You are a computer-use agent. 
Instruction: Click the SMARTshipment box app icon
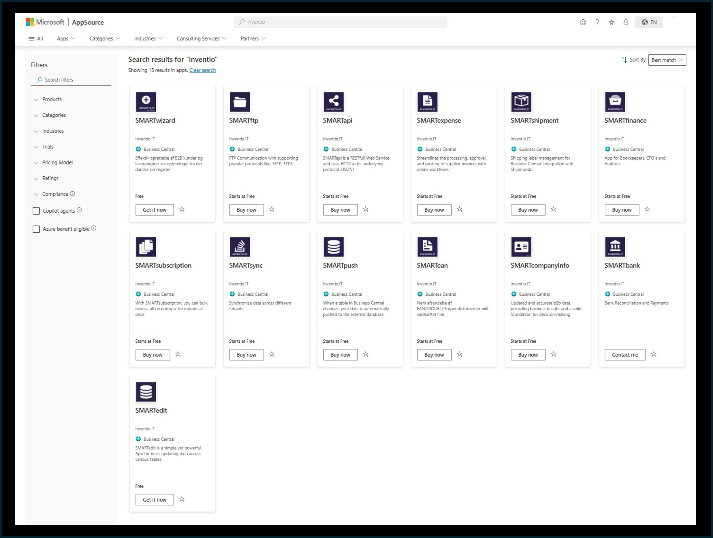(521, 102)
